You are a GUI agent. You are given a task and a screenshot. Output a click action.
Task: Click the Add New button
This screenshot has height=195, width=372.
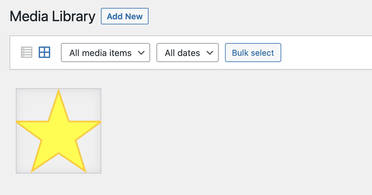pos(124,16)
